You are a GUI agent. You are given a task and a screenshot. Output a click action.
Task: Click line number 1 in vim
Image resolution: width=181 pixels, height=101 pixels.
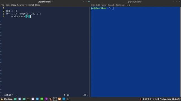point(4,8)
